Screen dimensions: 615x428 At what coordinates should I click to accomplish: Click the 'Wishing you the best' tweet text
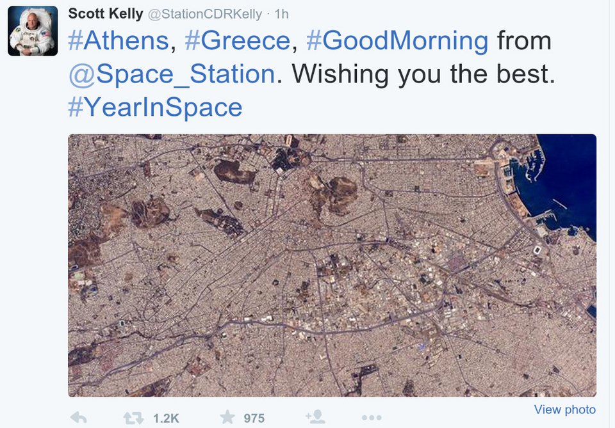pos(423,74)
